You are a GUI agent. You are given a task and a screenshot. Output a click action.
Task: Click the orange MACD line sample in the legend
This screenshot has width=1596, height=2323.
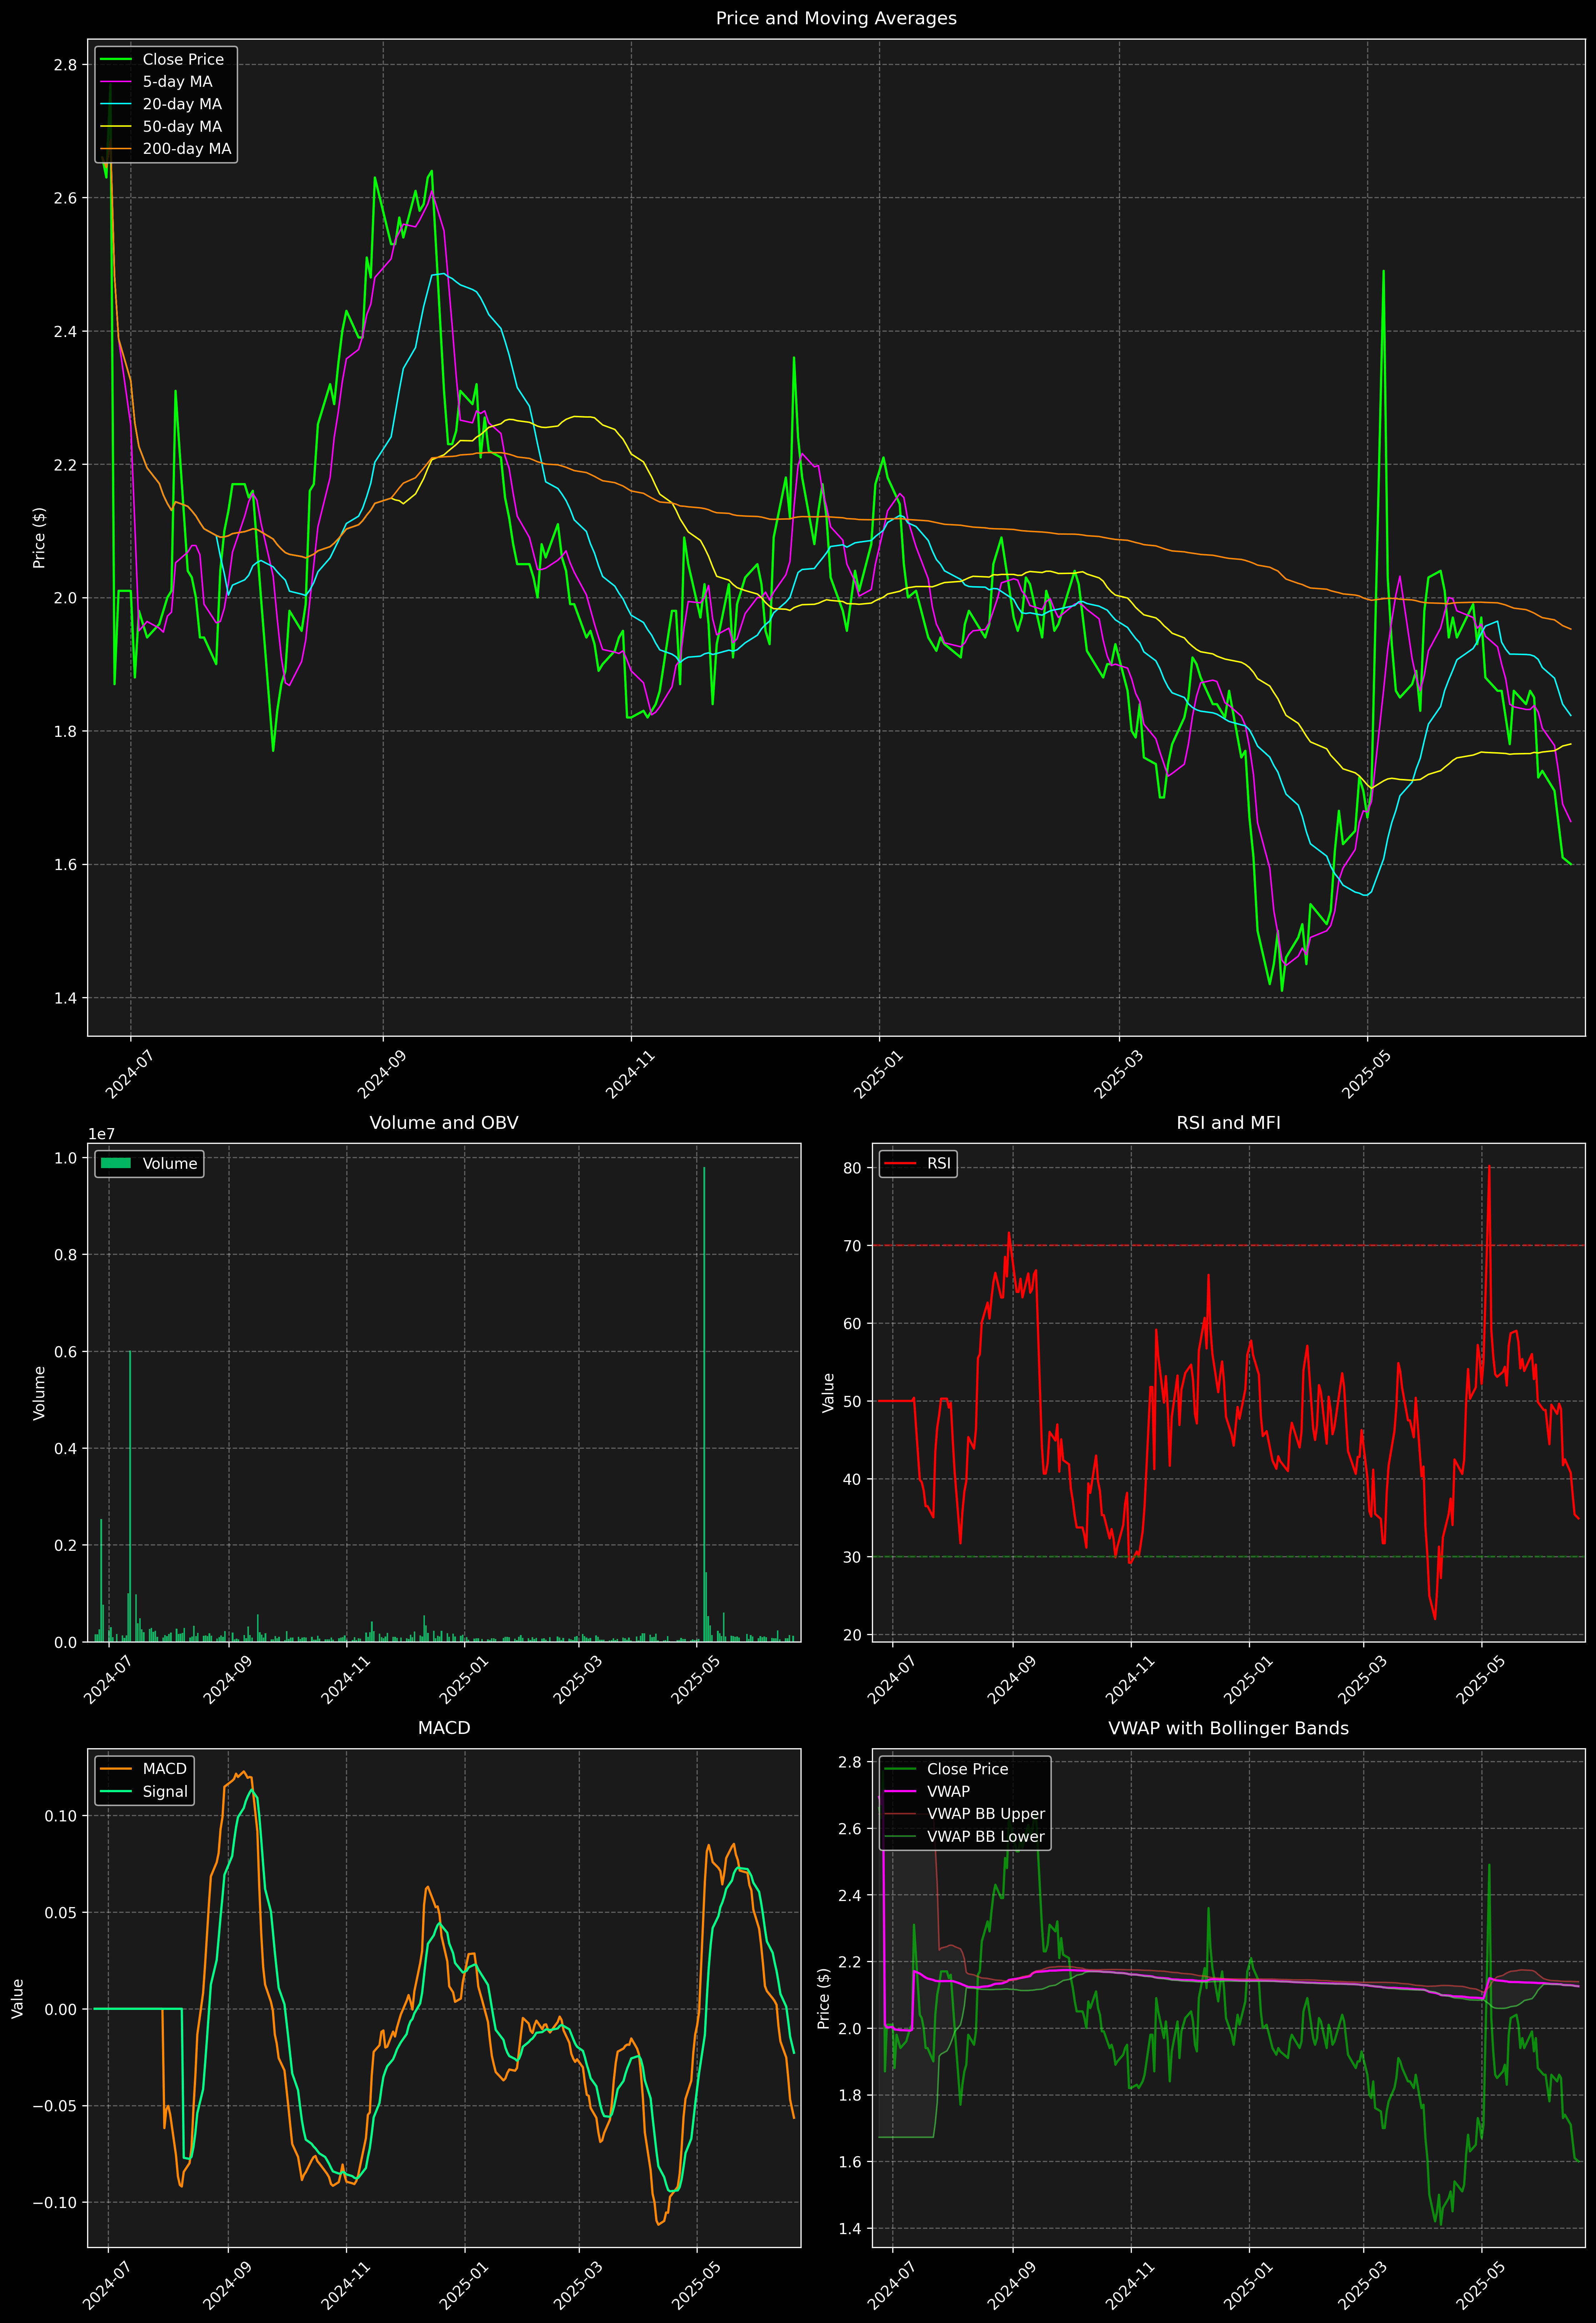point(116,1769)
